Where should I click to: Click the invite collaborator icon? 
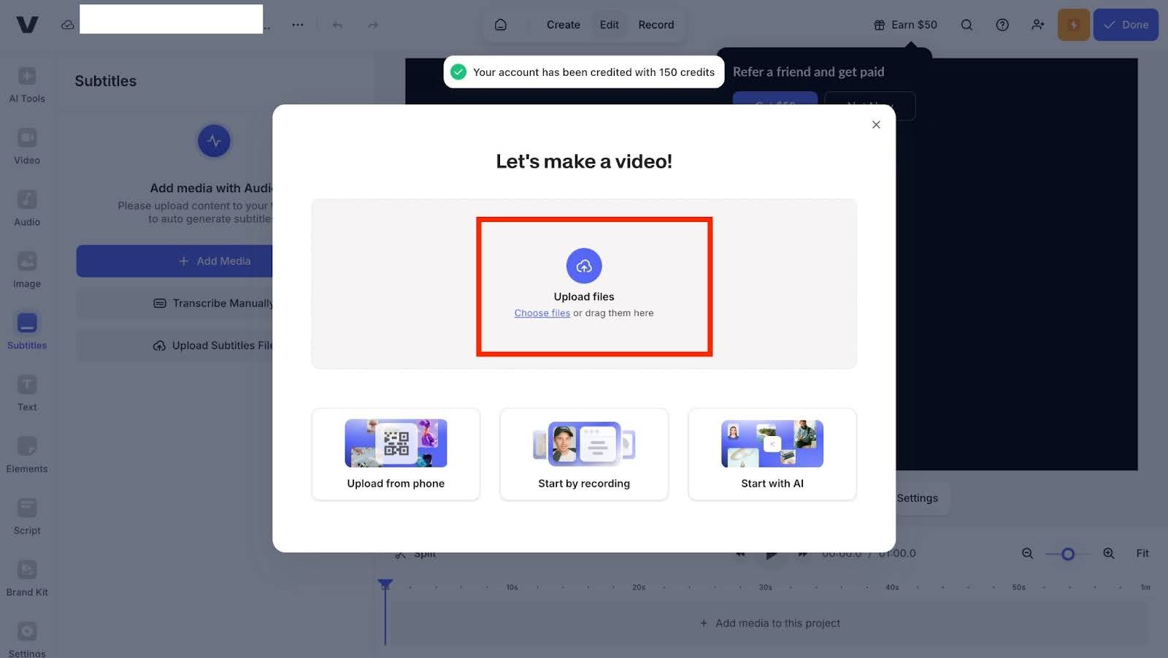pos(1037,25)
